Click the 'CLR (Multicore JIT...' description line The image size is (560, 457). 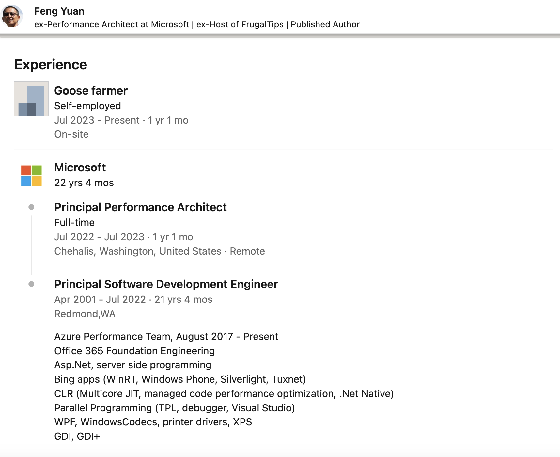coord(224,394)
